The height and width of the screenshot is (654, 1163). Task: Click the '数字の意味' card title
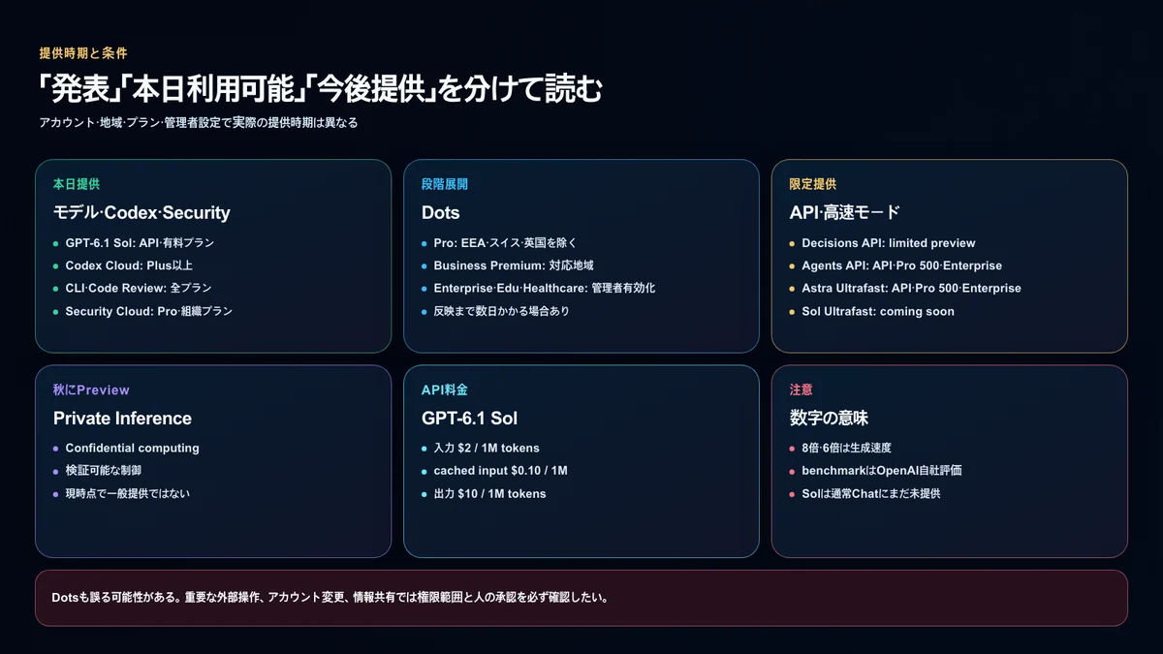point(829,419)
